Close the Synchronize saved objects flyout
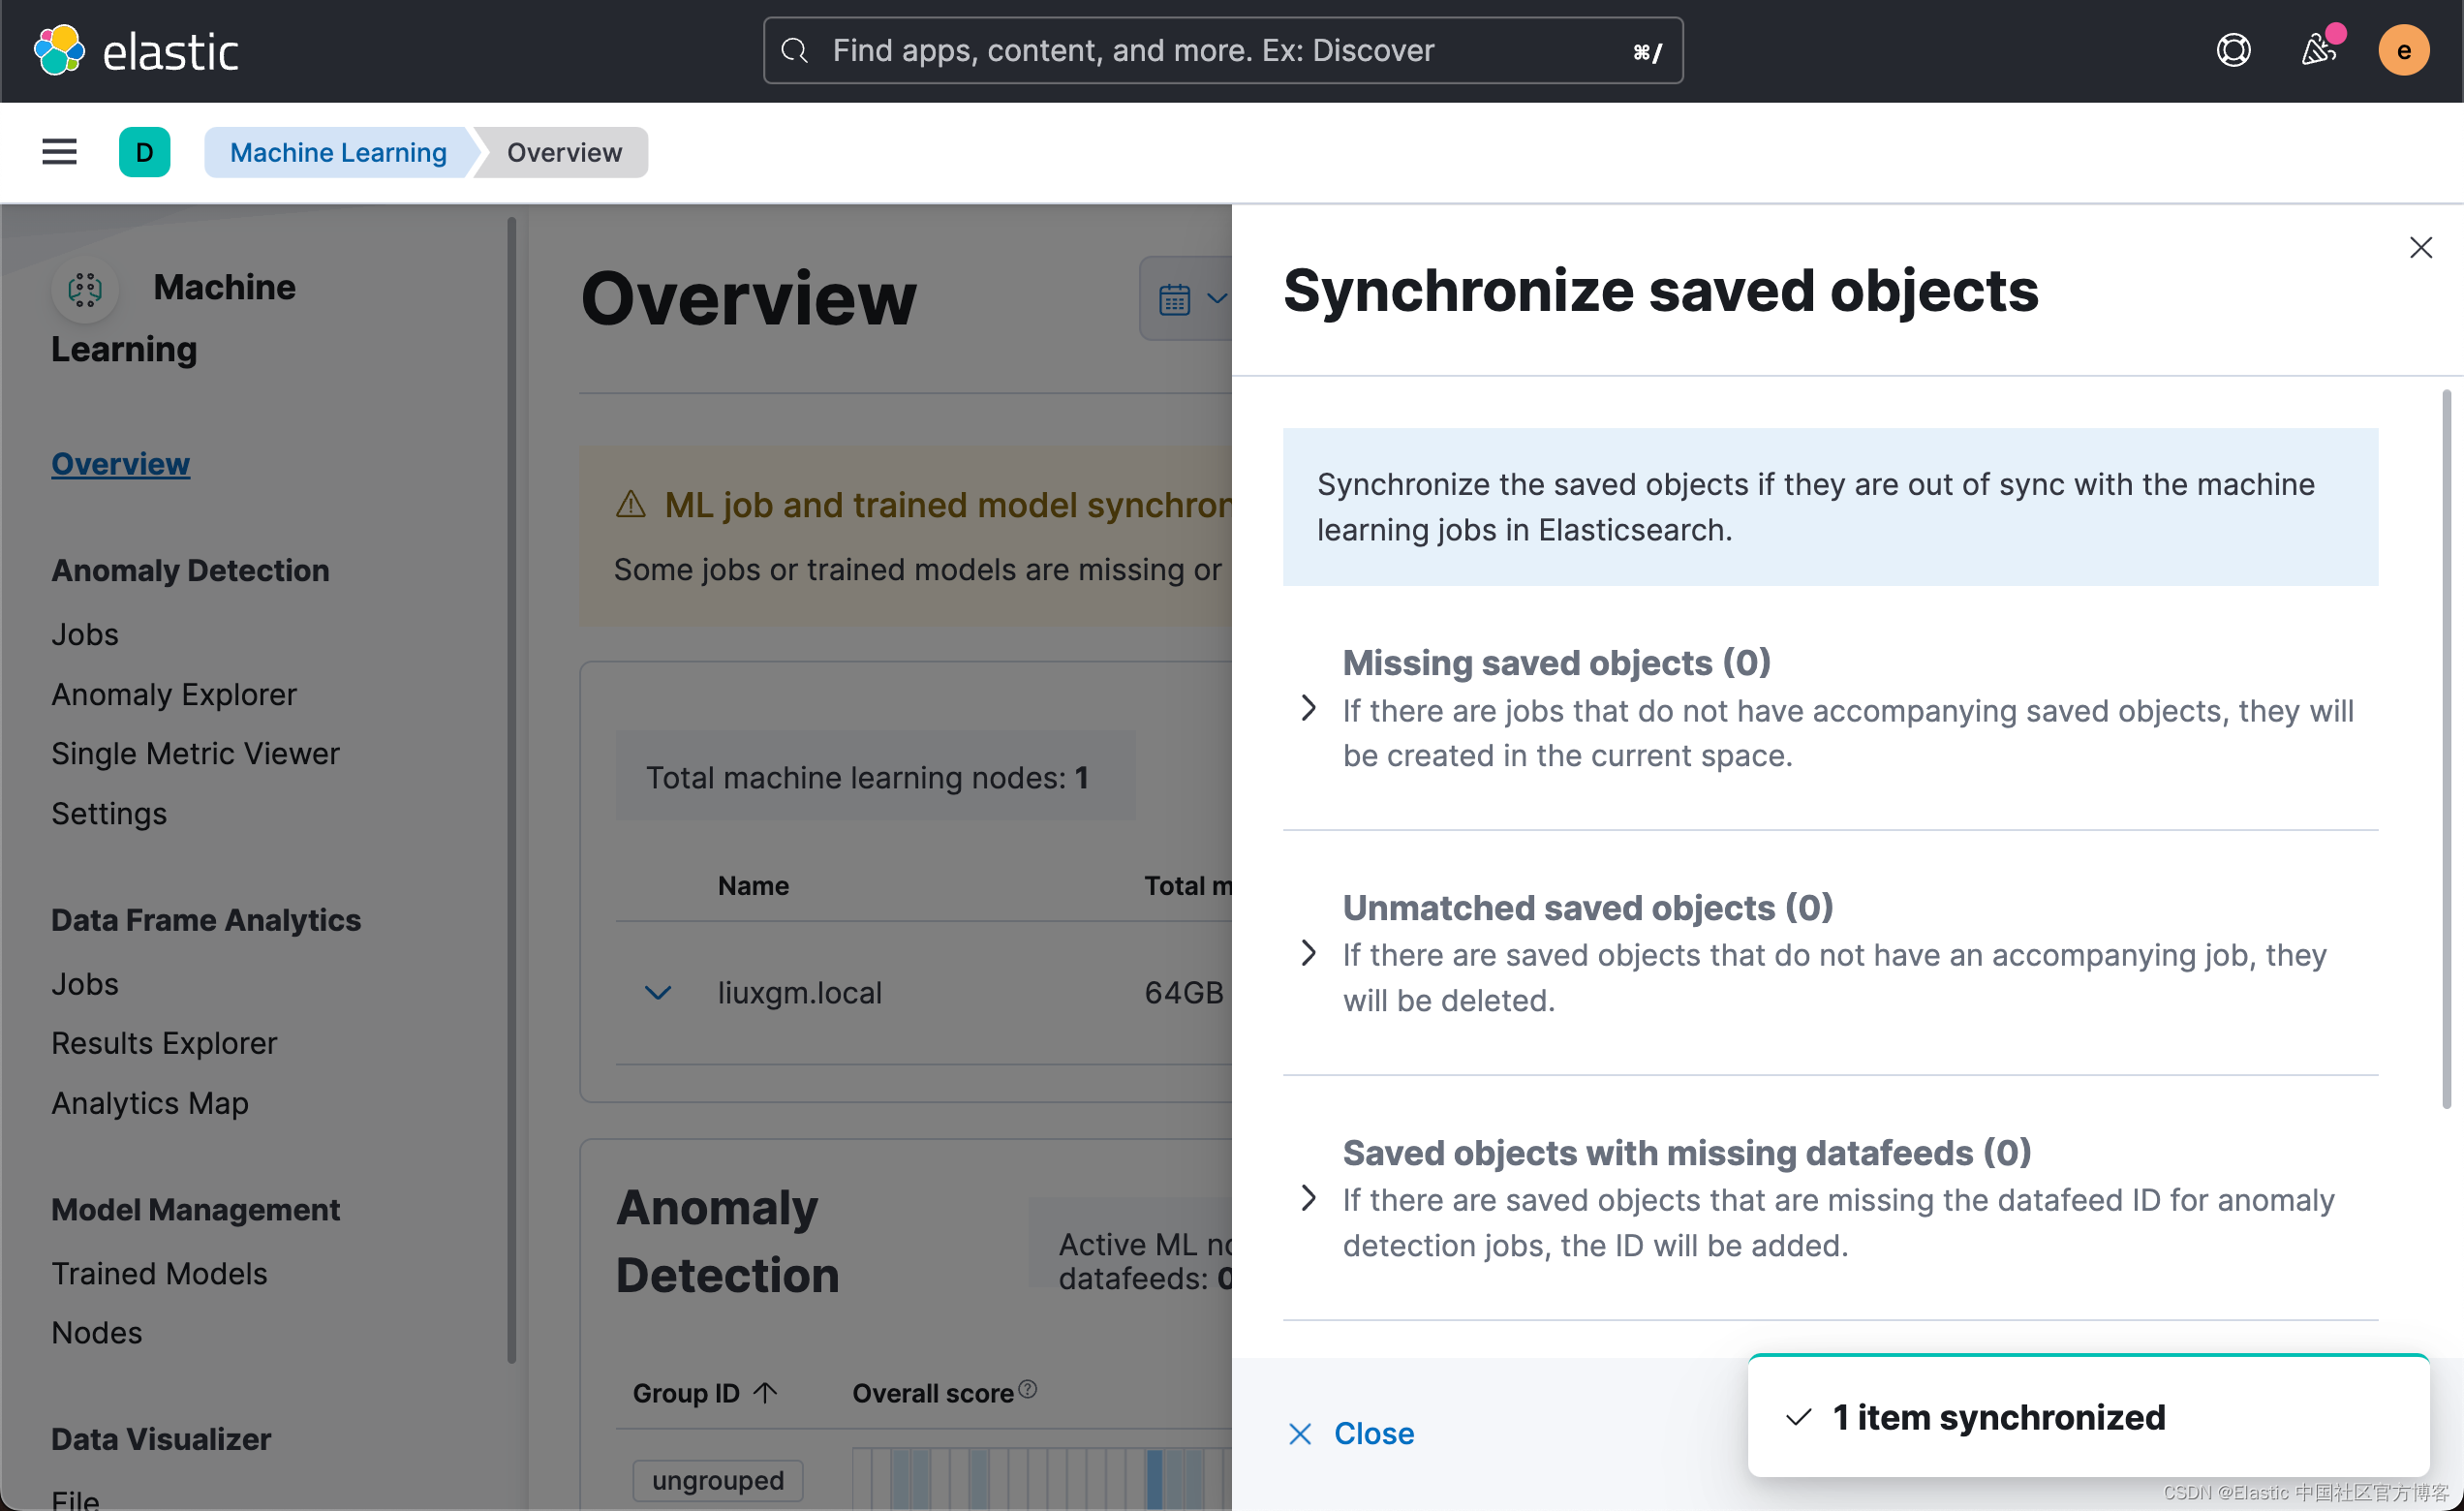Image resolution: width=2464 pixels, height=1511 pixels. coord(2420,247)
